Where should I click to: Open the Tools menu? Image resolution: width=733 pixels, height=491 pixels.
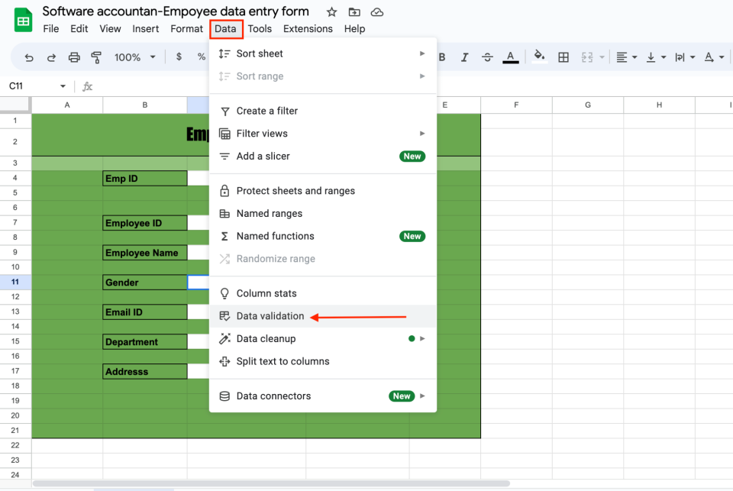tap(260, 29)
